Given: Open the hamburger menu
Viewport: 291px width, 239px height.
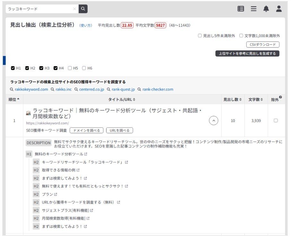Looking at the screenshot, I should pos(253,9).
